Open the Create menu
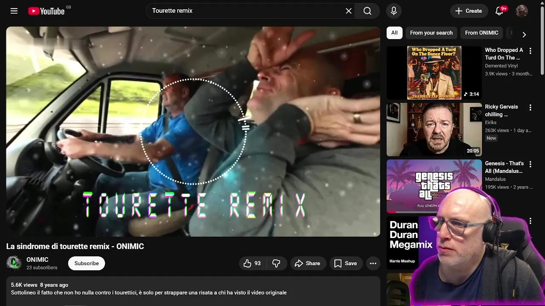This screenshot has width=545, height=306. (468, 11)
